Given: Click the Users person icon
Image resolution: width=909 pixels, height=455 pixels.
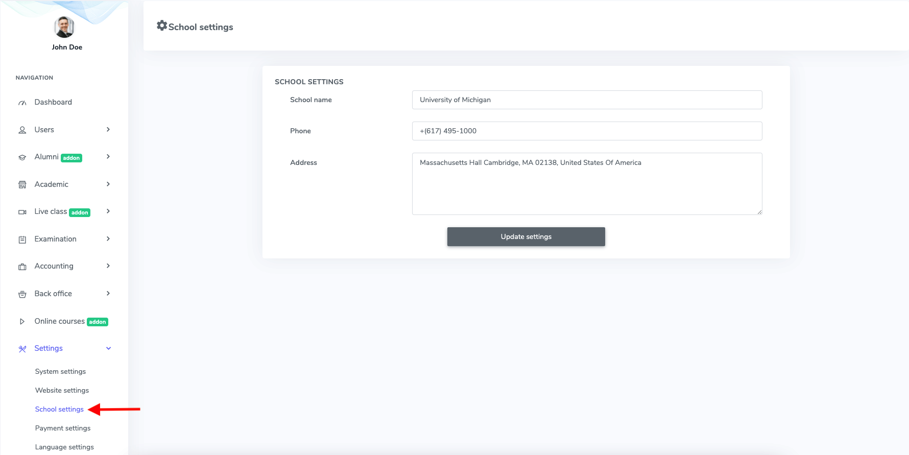Looking at the screenshot, I should point(22,130).
